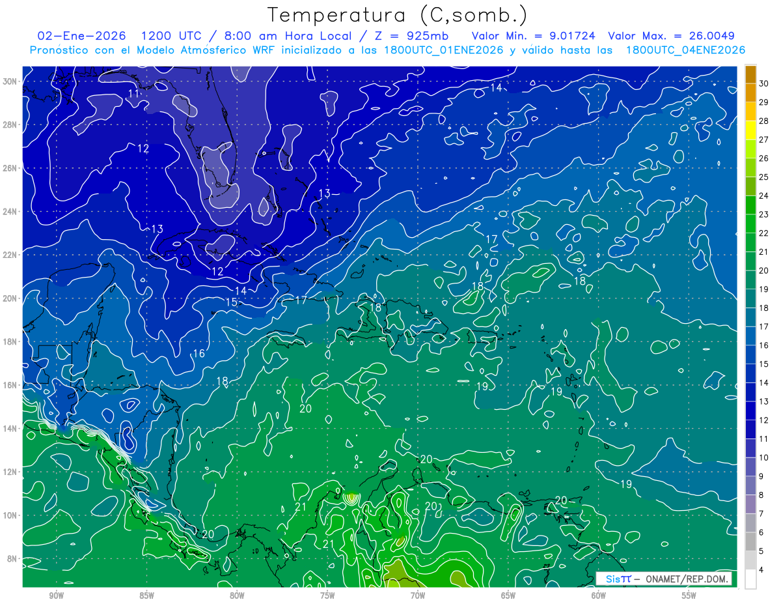Click the "70W" longitude axis label

pos(418,596)
